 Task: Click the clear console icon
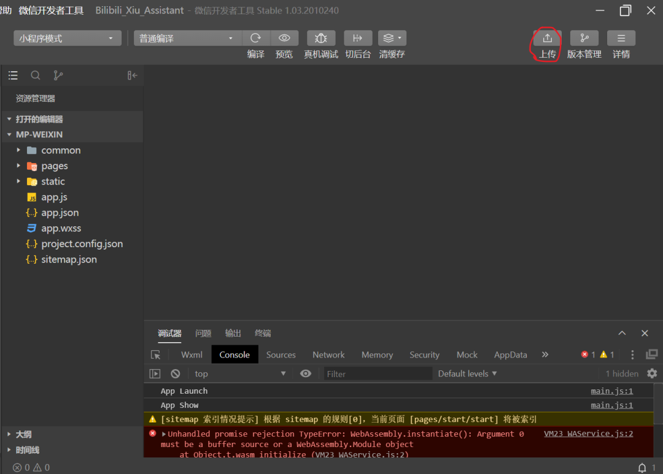coord(176,373)
